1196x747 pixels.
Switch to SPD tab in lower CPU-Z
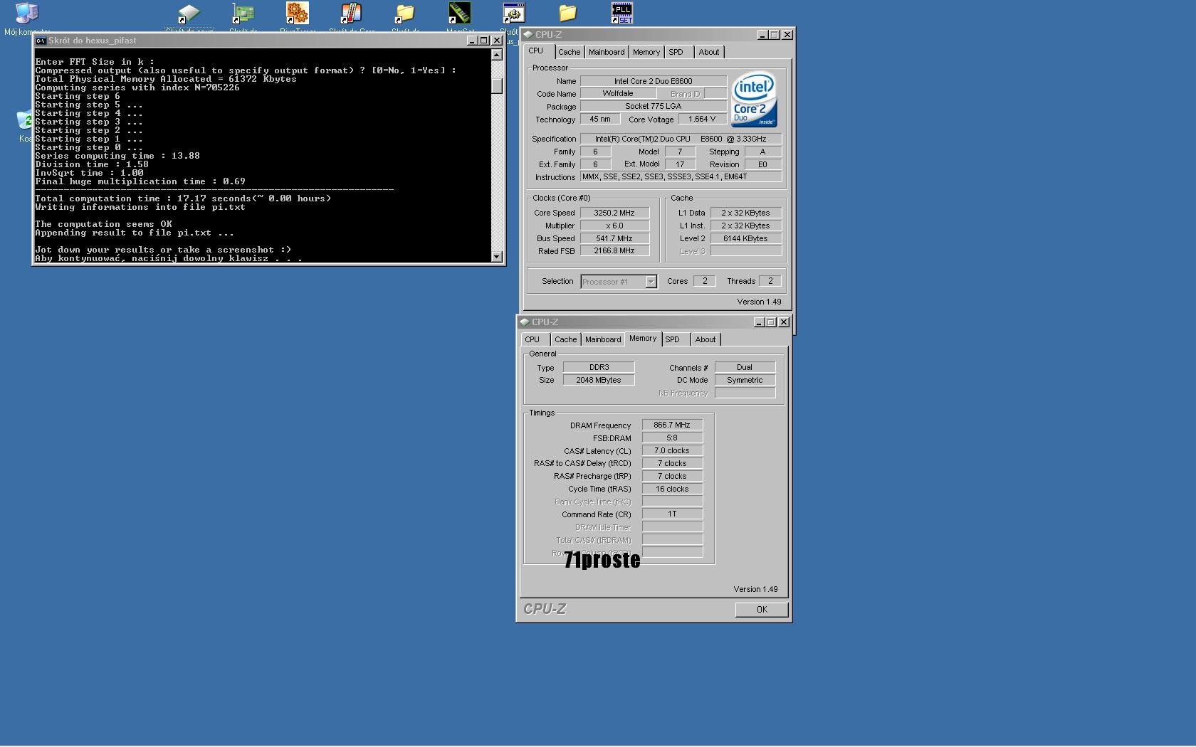point(672,339)
